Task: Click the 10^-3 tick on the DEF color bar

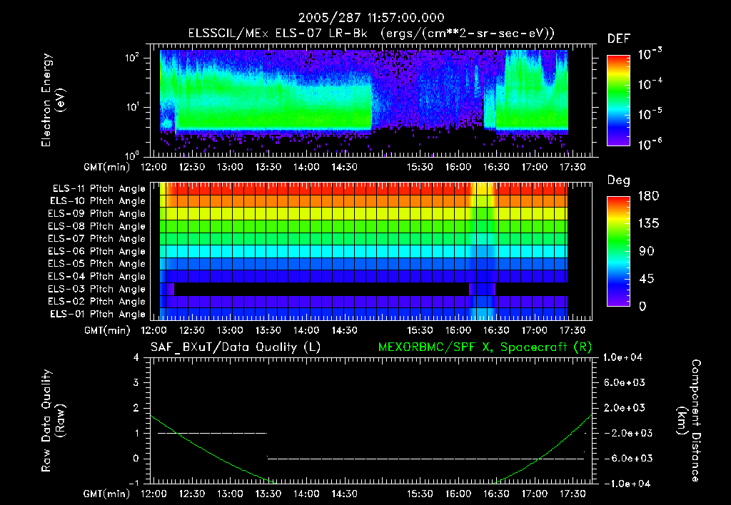Action: (650, 54)
